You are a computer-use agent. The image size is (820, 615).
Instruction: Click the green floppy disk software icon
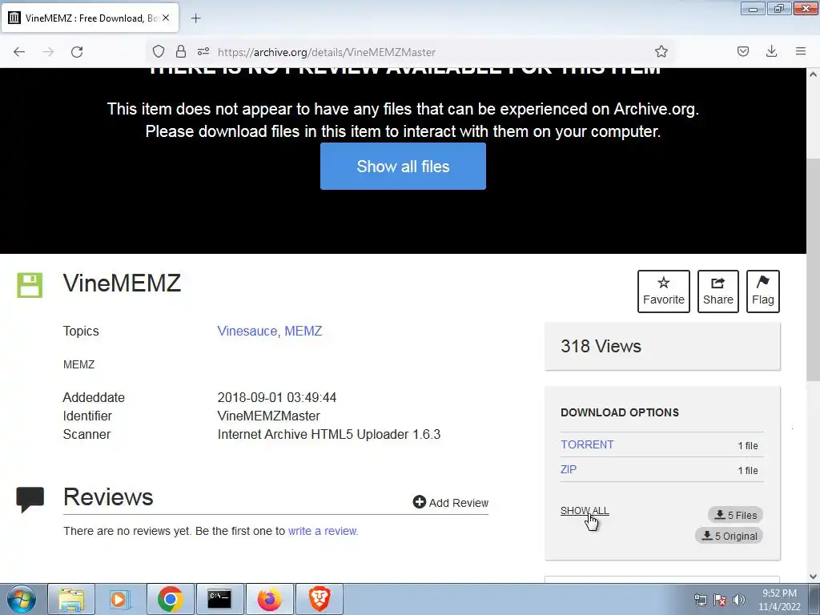(30, 286)
